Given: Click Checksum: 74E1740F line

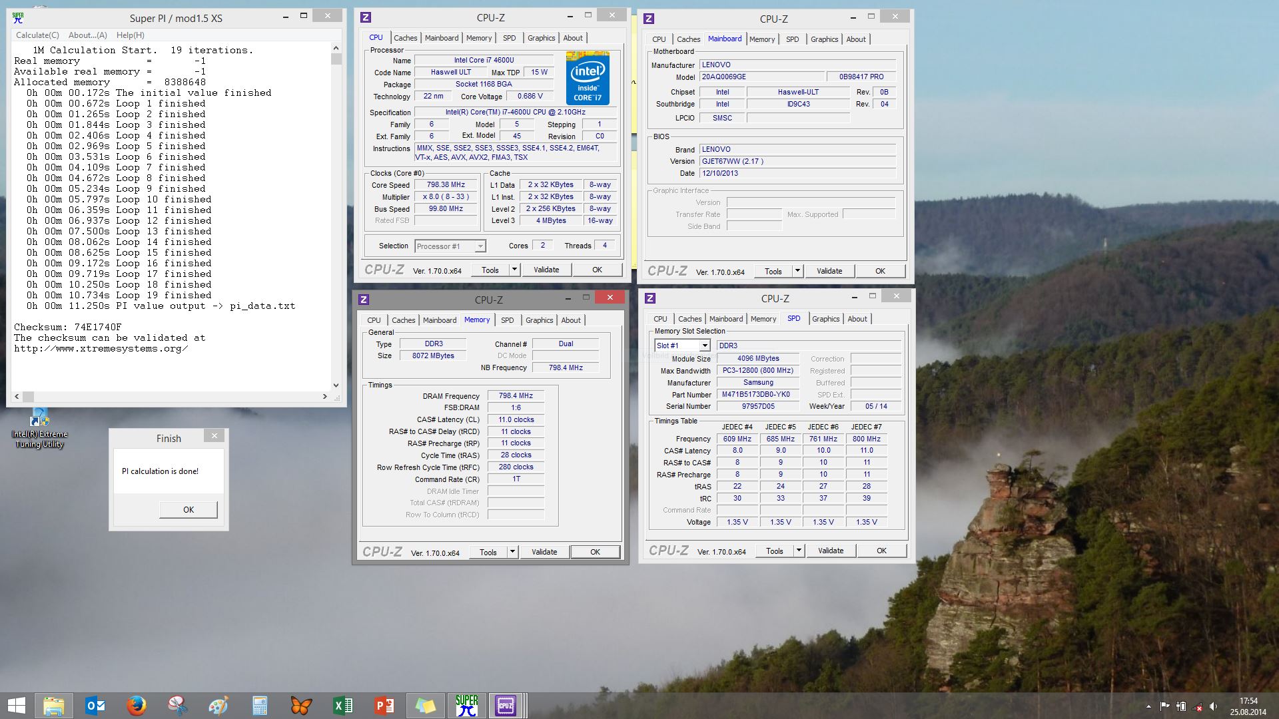Looking at the screenshot, I should [x=68, y=327].
